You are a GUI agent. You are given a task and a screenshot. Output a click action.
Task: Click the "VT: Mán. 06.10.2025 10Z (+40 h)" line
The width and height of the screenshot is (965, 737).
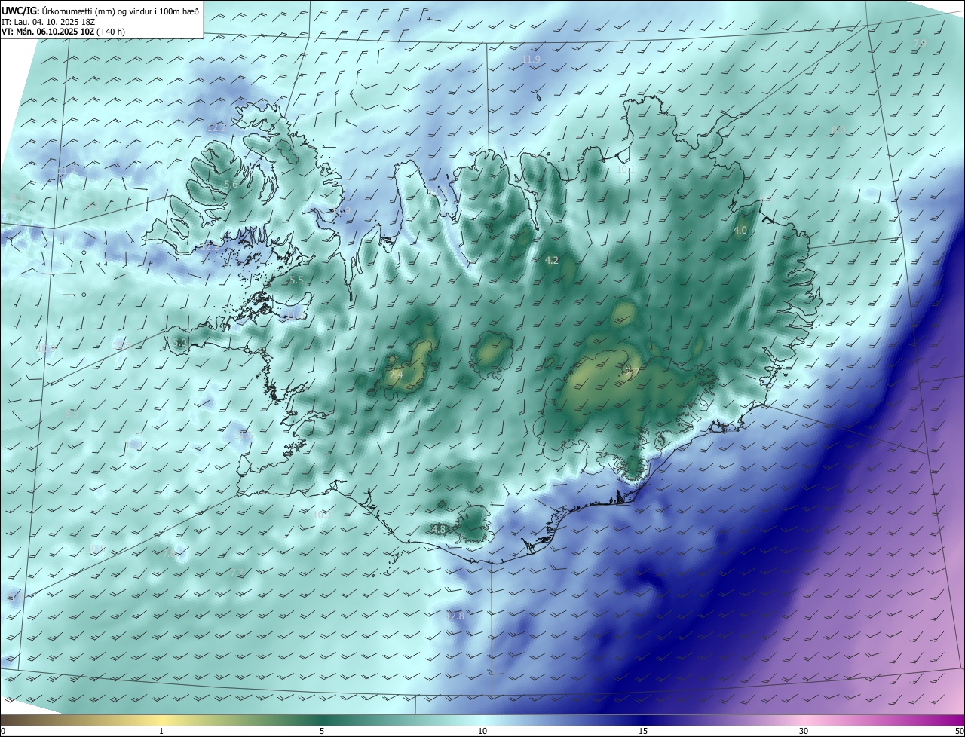click(63, 32)
